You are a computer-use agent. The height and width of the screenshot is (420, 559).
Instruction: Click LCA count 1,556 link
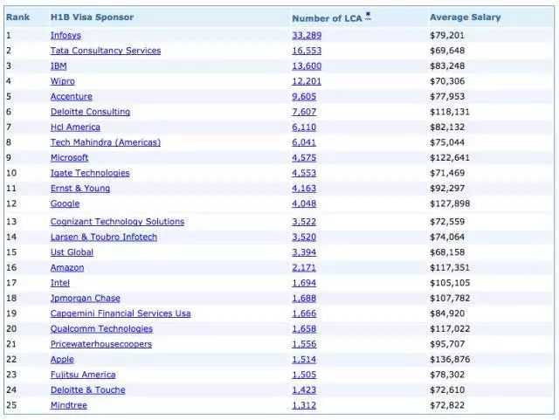tap(304, 344)
